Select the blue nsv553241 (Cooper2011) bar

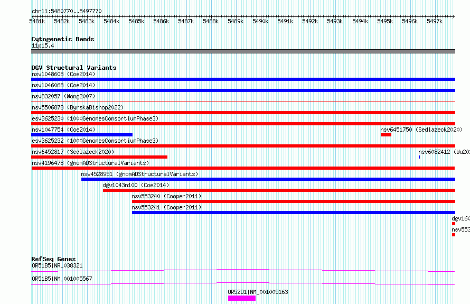[x=294, y=213]
